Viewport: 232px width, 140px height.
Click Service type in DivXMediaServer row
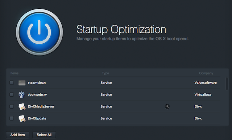[106, 106]
